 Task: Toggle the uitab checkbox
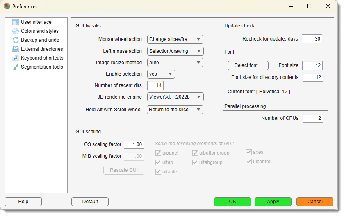click(x=158, y=162)
